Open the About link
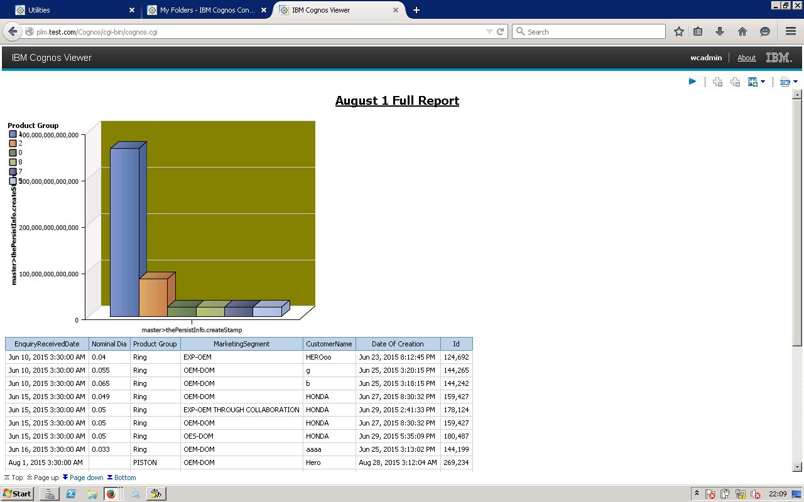This screenshot has width=804, height=502. pos(746,58)
